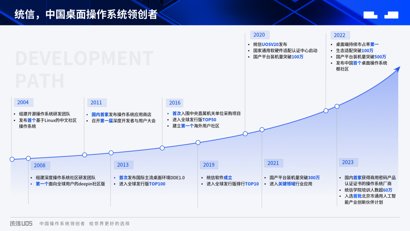This screenshot has height=231, width=410.
Task: Click the slide title 统信,中国桌面操作系统领创者
Action: [x=86, y=14]
